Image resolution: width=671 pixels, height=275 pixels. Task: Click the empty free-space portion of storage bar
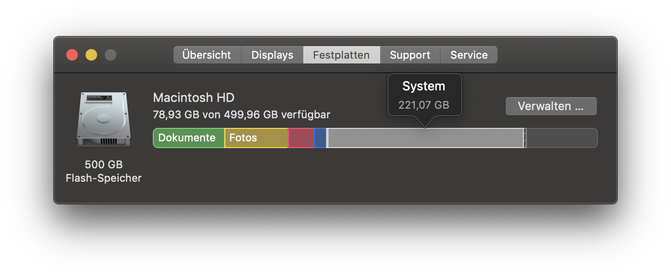pos(561,138)
